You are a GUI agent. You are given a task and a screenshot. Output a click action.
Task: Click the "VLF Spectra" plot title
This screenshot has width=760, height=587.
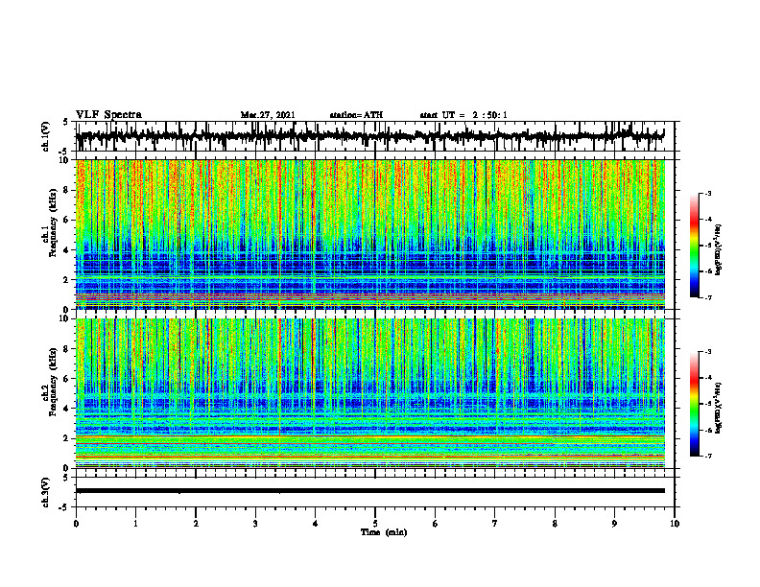[x=108, y=114]
